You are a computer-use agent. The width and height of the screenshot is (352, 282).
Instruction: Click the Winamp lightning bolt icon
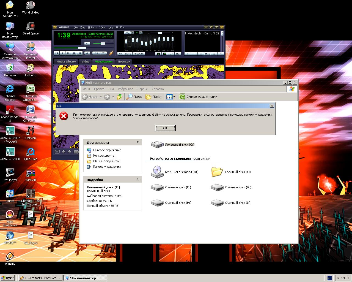111,53
